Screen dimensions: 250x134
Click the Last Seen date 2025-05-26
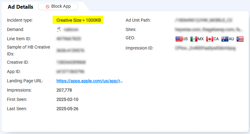67,109
